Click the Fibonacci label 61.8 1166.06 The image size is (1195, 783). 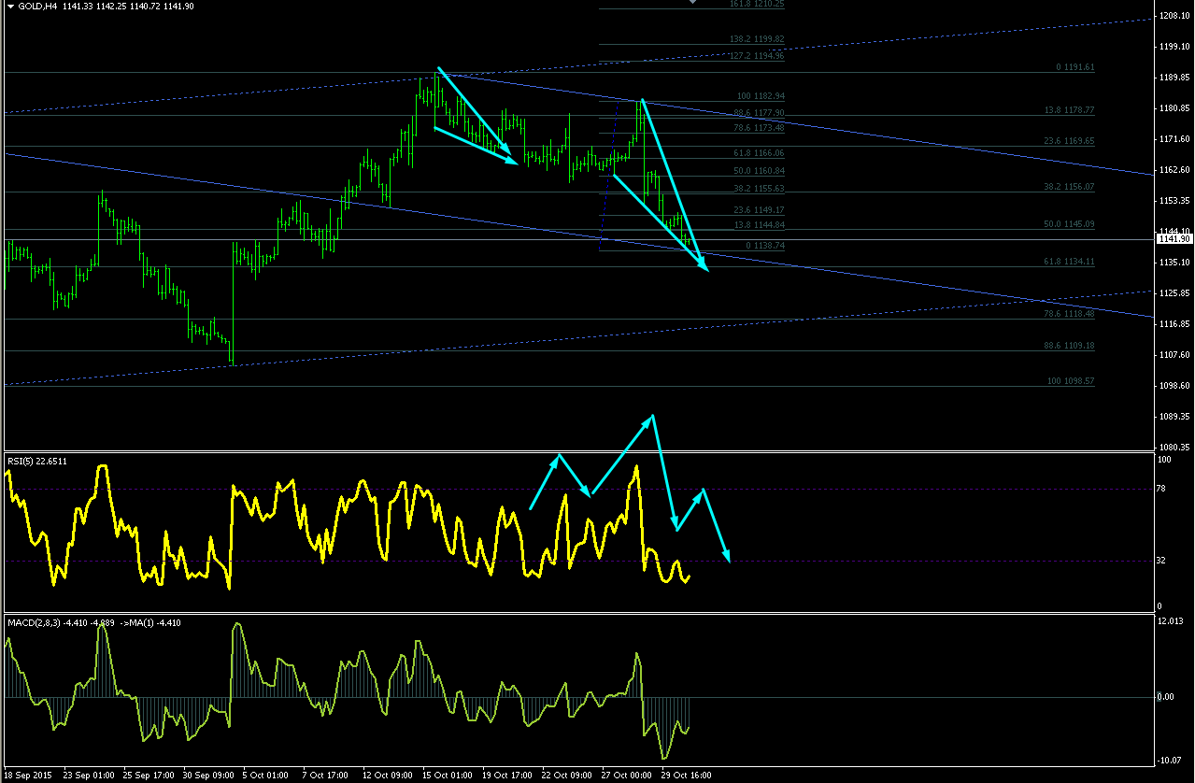(x=759, y=152)
